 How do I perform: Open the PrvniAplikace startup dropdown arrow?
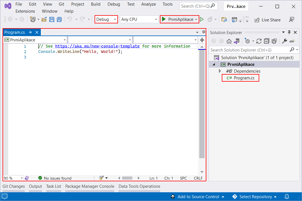196,19
